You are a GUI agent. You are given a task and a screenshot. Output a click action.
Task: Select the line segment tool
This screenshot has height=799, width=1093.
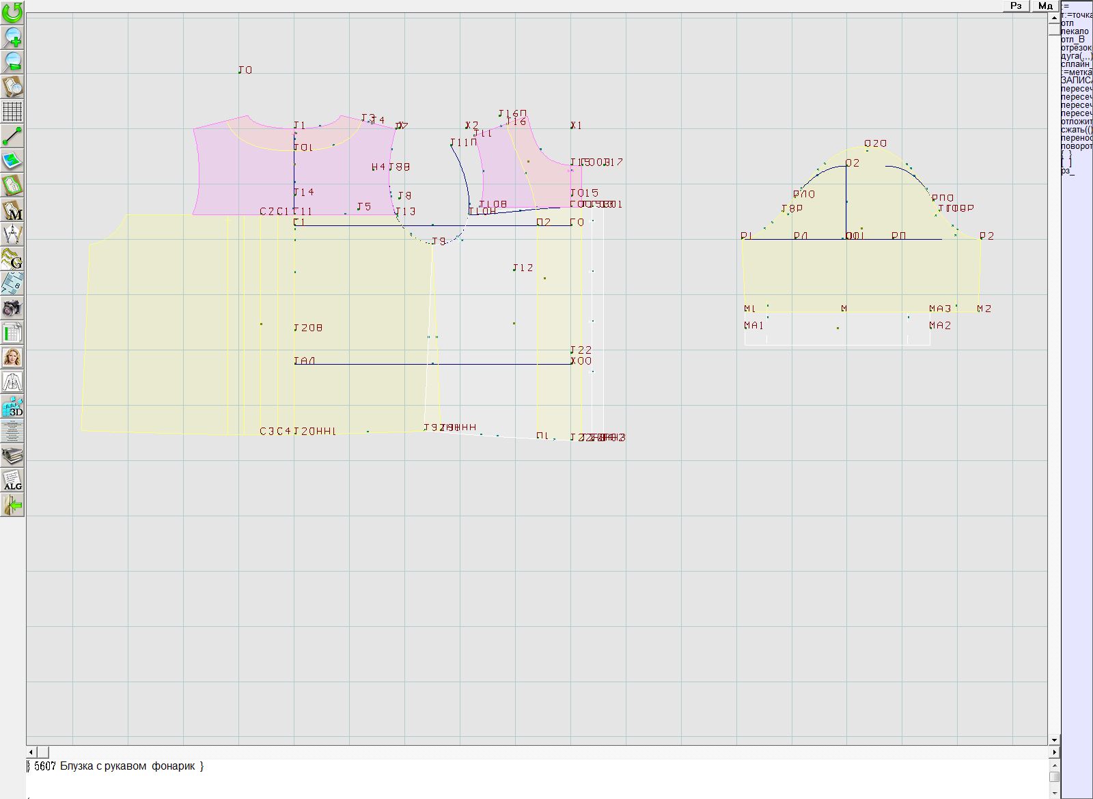(x=12, y=136)
